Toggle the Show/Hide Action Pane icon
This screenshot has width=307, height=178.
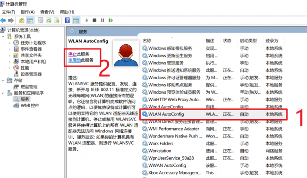tap(76, 20)
